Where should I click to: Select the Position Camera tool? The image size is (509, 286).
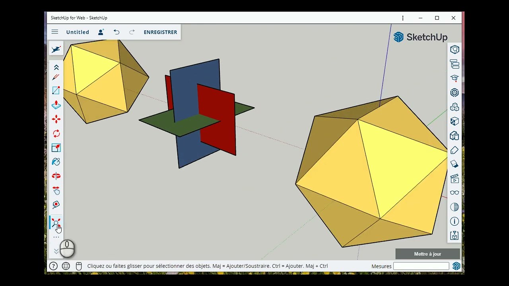point(56,205)
